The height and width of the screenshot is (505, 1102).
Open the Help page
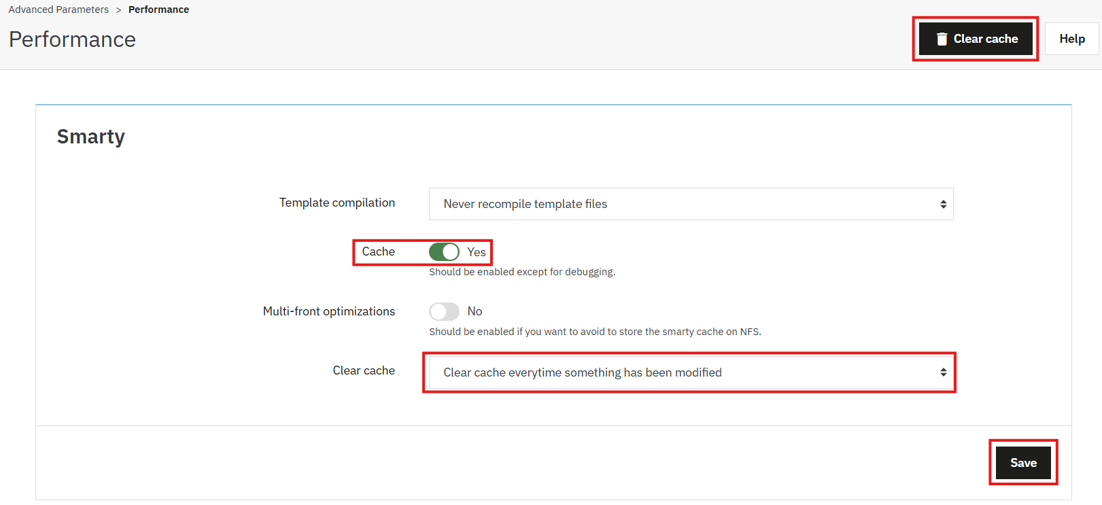[1071, 39]
